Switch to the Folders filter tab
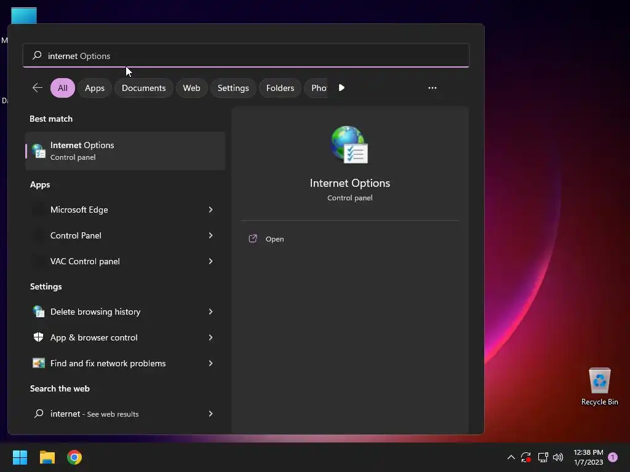 coord(280,88)
